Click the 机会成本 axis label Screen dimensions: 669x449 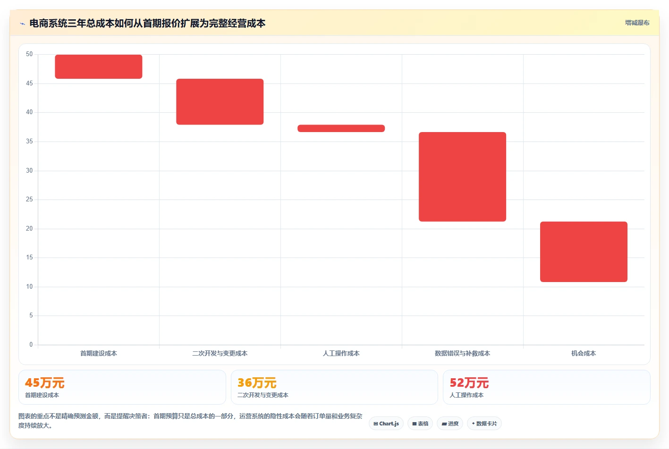tap(584, 353)
